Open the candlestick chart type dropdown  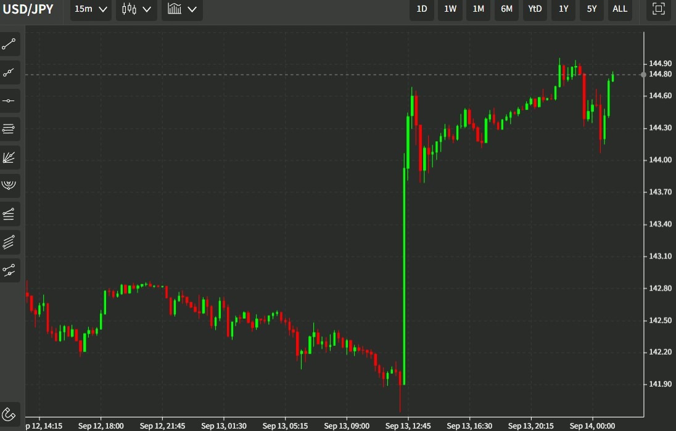[136, 9]
